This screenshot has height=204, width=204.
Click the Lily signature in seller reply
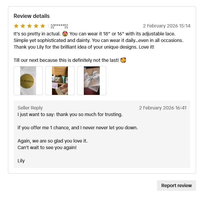pos(21,161)
